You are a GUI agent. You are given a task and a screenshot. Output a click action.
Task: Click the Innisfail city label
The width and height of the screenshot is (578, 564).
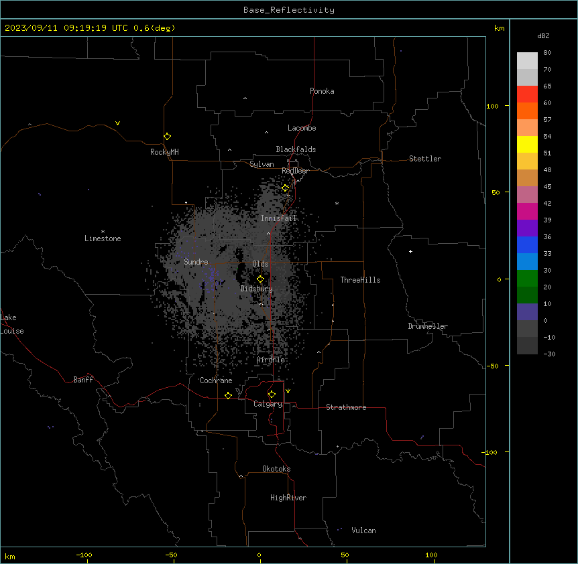tap(278, 218)
